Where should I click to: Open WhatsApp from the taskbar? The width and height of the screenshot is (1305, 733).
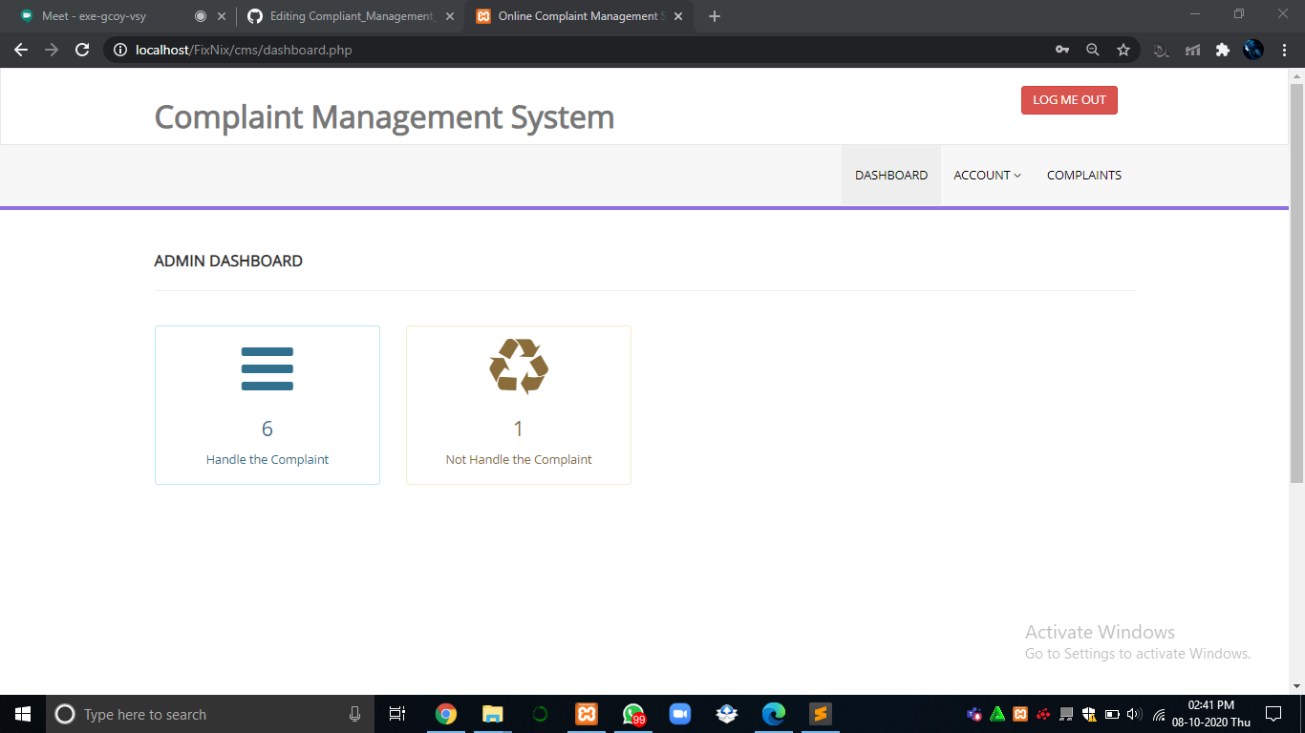(632, 713)
